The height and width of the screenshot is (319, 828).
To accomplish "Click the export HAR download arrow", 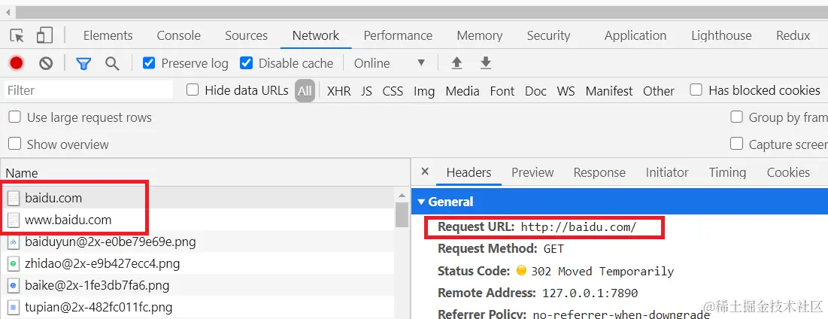I will pos(486,63).
